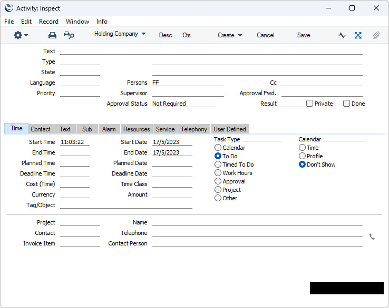389x308 pixels.
Task: Select Profile under Calendar options
Action: point(302,156)
